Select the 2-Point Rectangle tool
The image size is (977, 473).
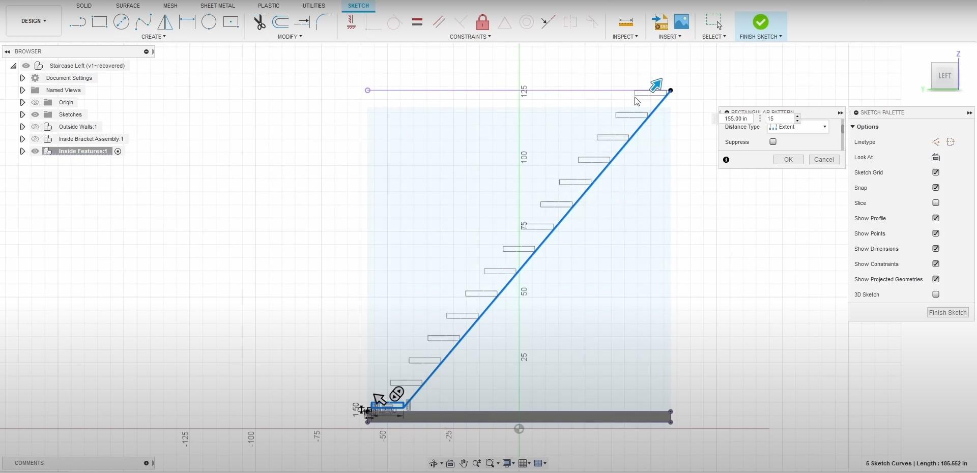(x=99, y=22)
